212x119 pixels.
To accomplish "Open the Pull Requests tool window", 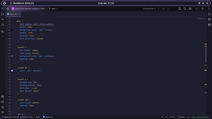I will click(x=2, y=25).
